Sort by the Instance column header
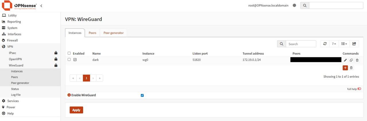Screen dimensions: 367x121 [148, 54]
